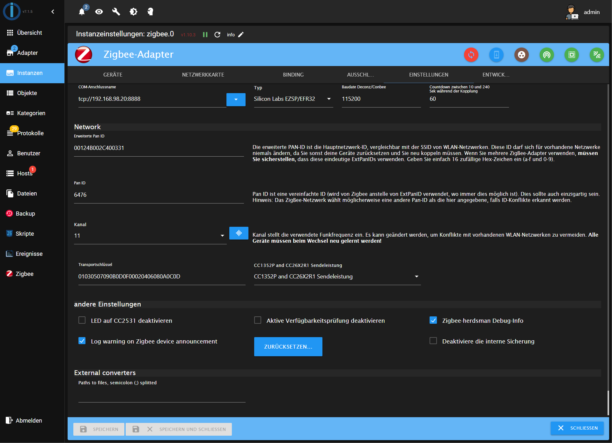Select the EINSTELLUNGEN tab
The height and width of the screenshot is (443, 612).
pos(429,75)
